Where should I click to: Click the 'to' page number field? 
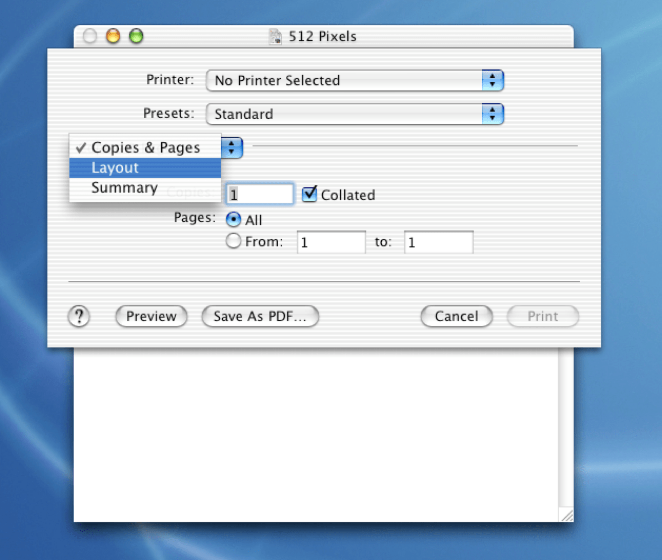439,242
